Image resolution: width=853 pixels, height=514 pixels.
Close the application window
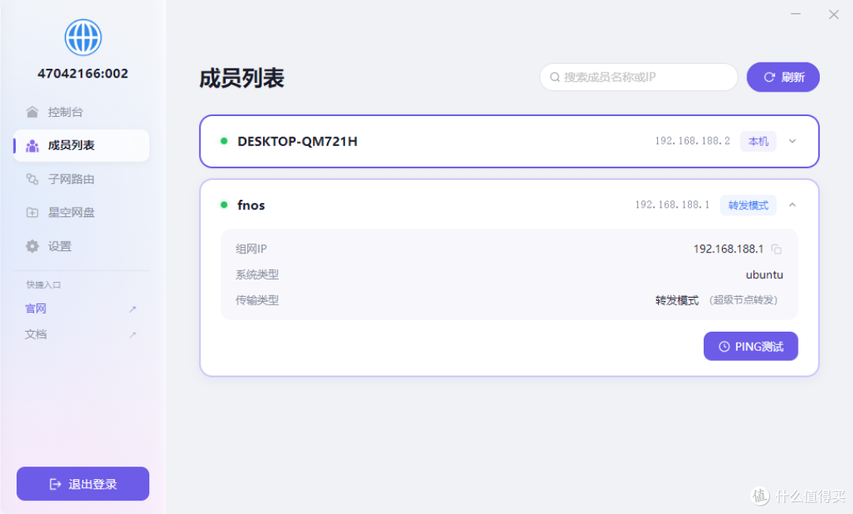833,15
